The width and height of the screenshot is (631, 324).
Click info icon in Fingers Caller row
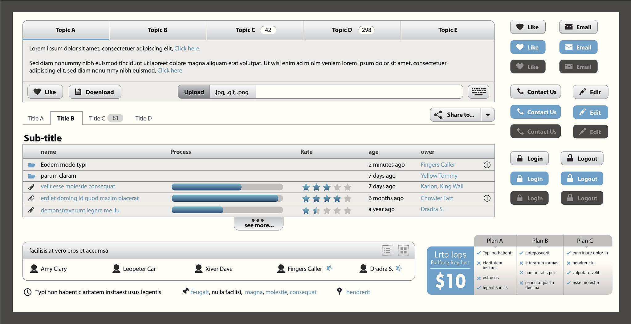tap(487, 165)
